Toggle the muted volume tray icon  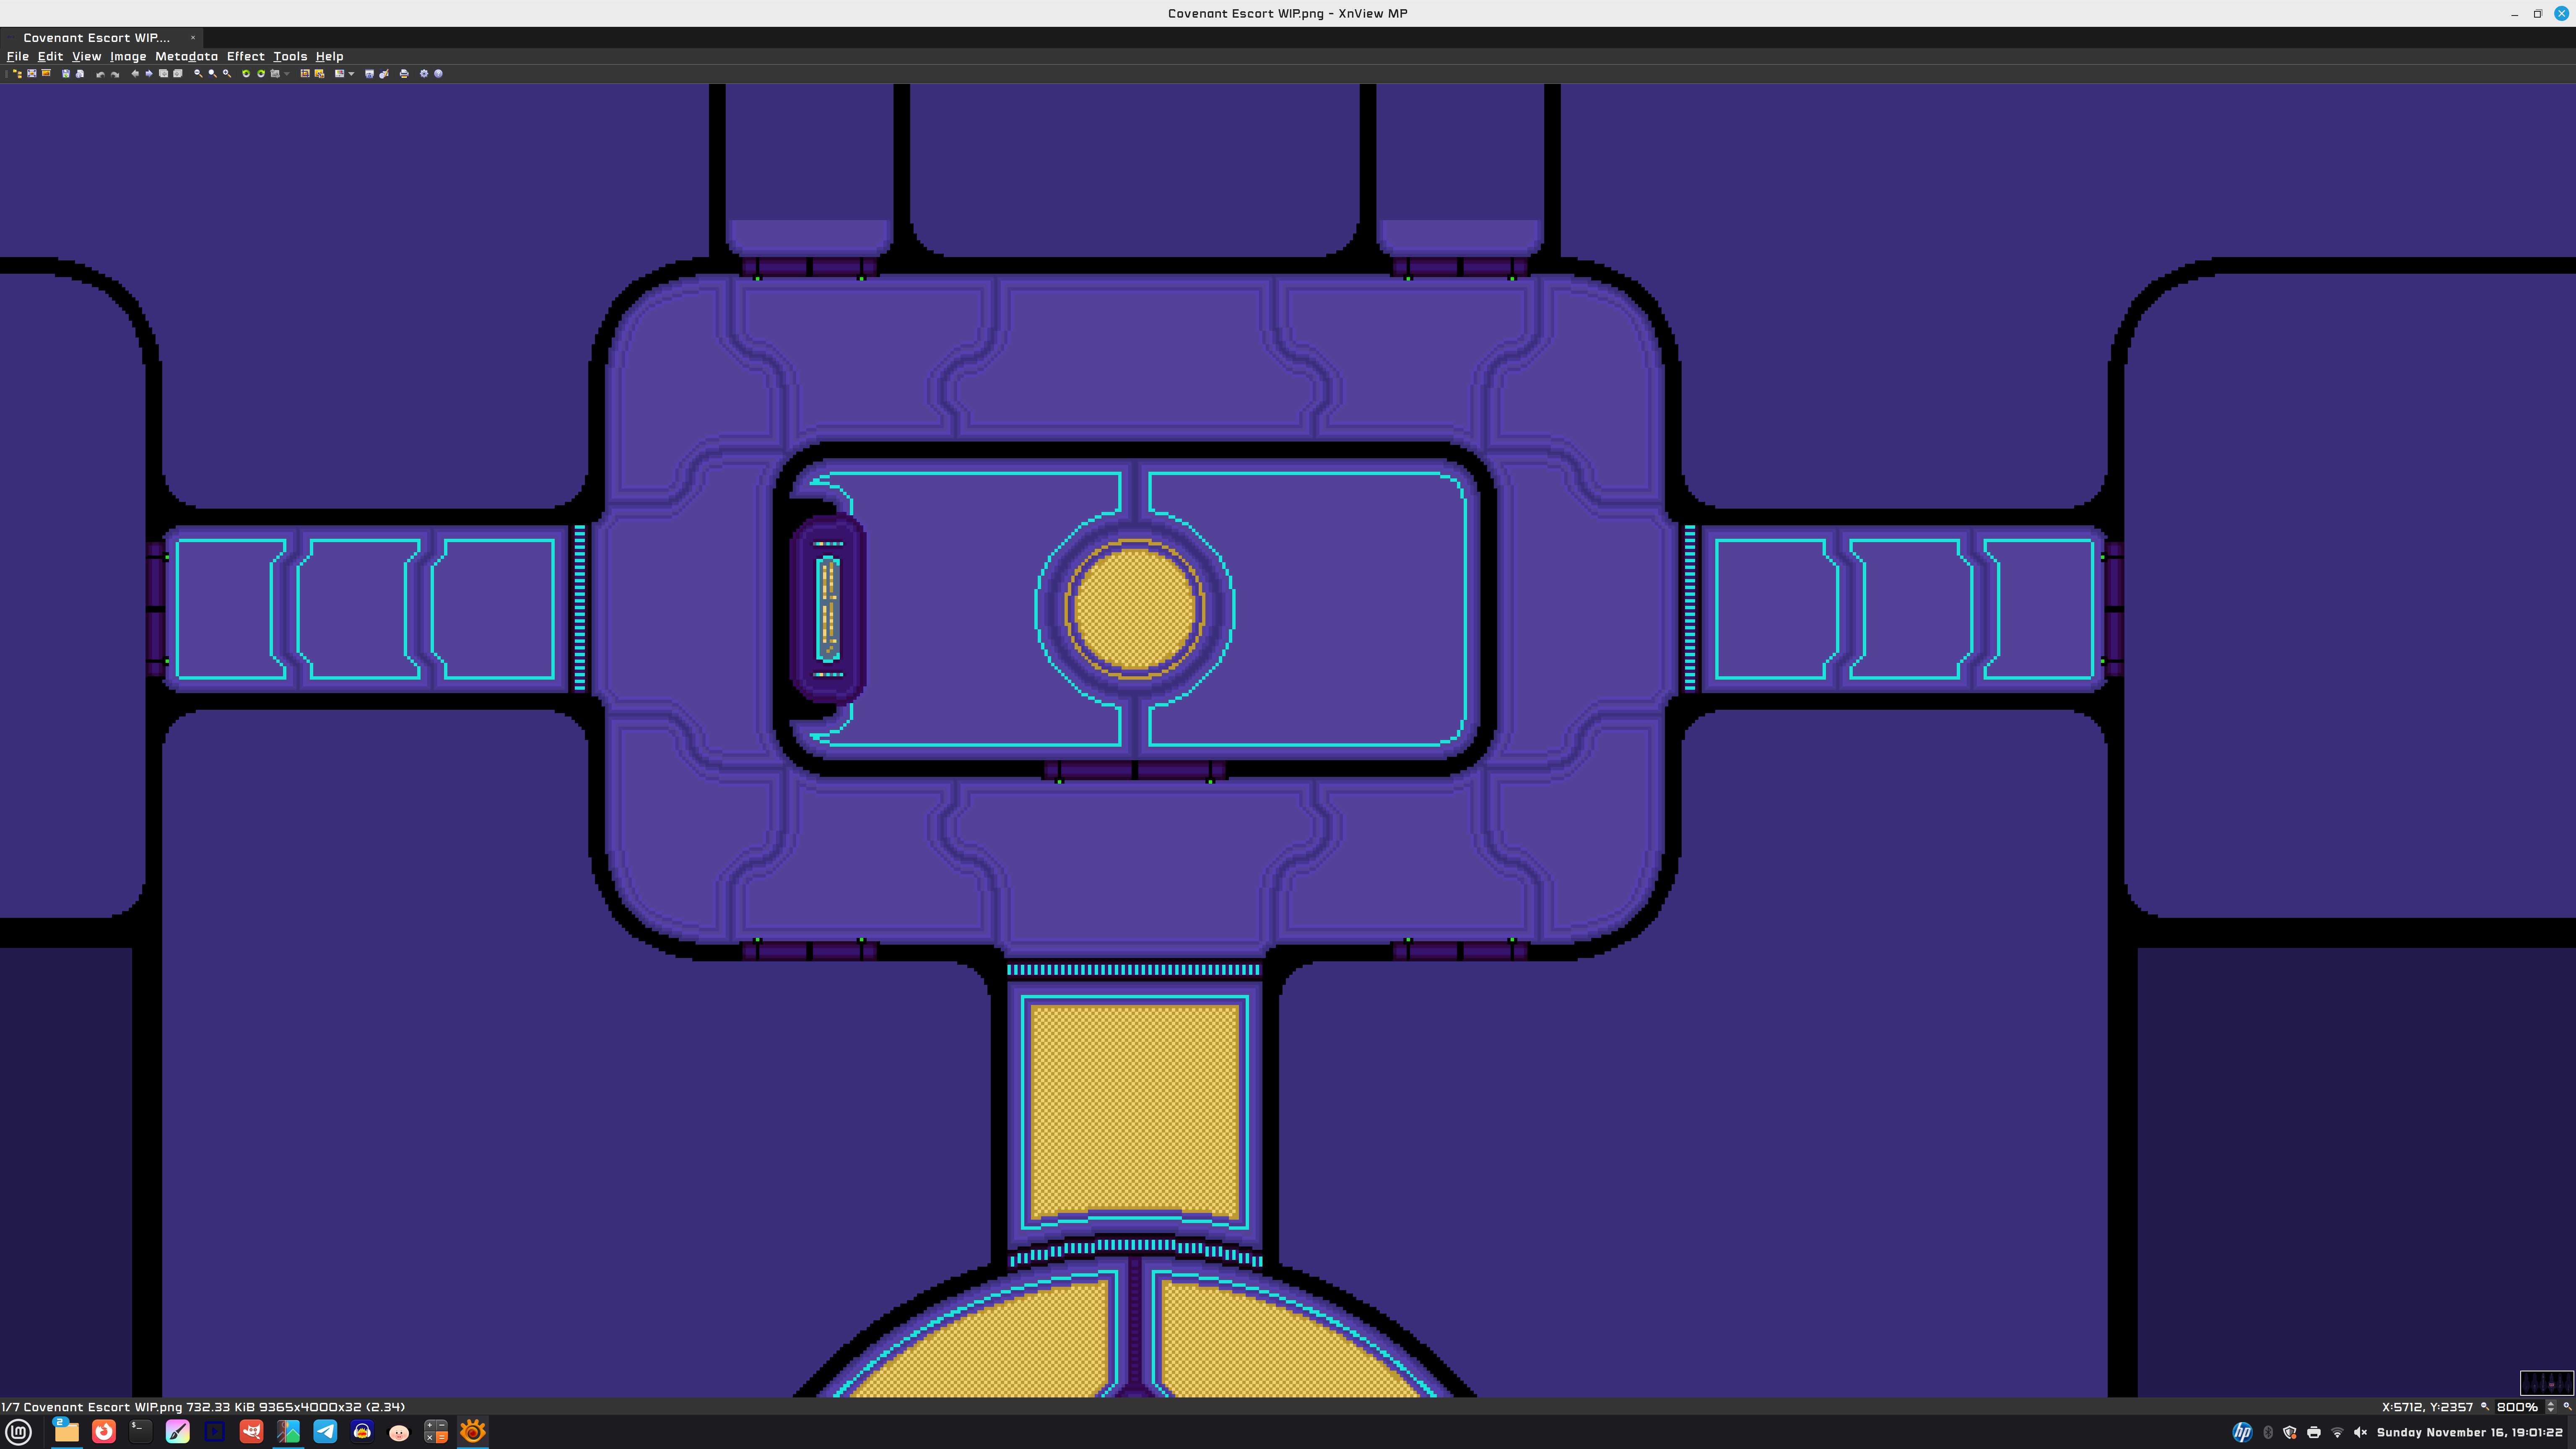coord(2361,1432)
